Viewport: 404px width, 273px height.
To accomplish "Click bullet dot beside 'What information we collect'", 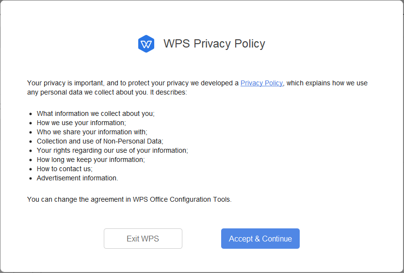I will 31,114.
